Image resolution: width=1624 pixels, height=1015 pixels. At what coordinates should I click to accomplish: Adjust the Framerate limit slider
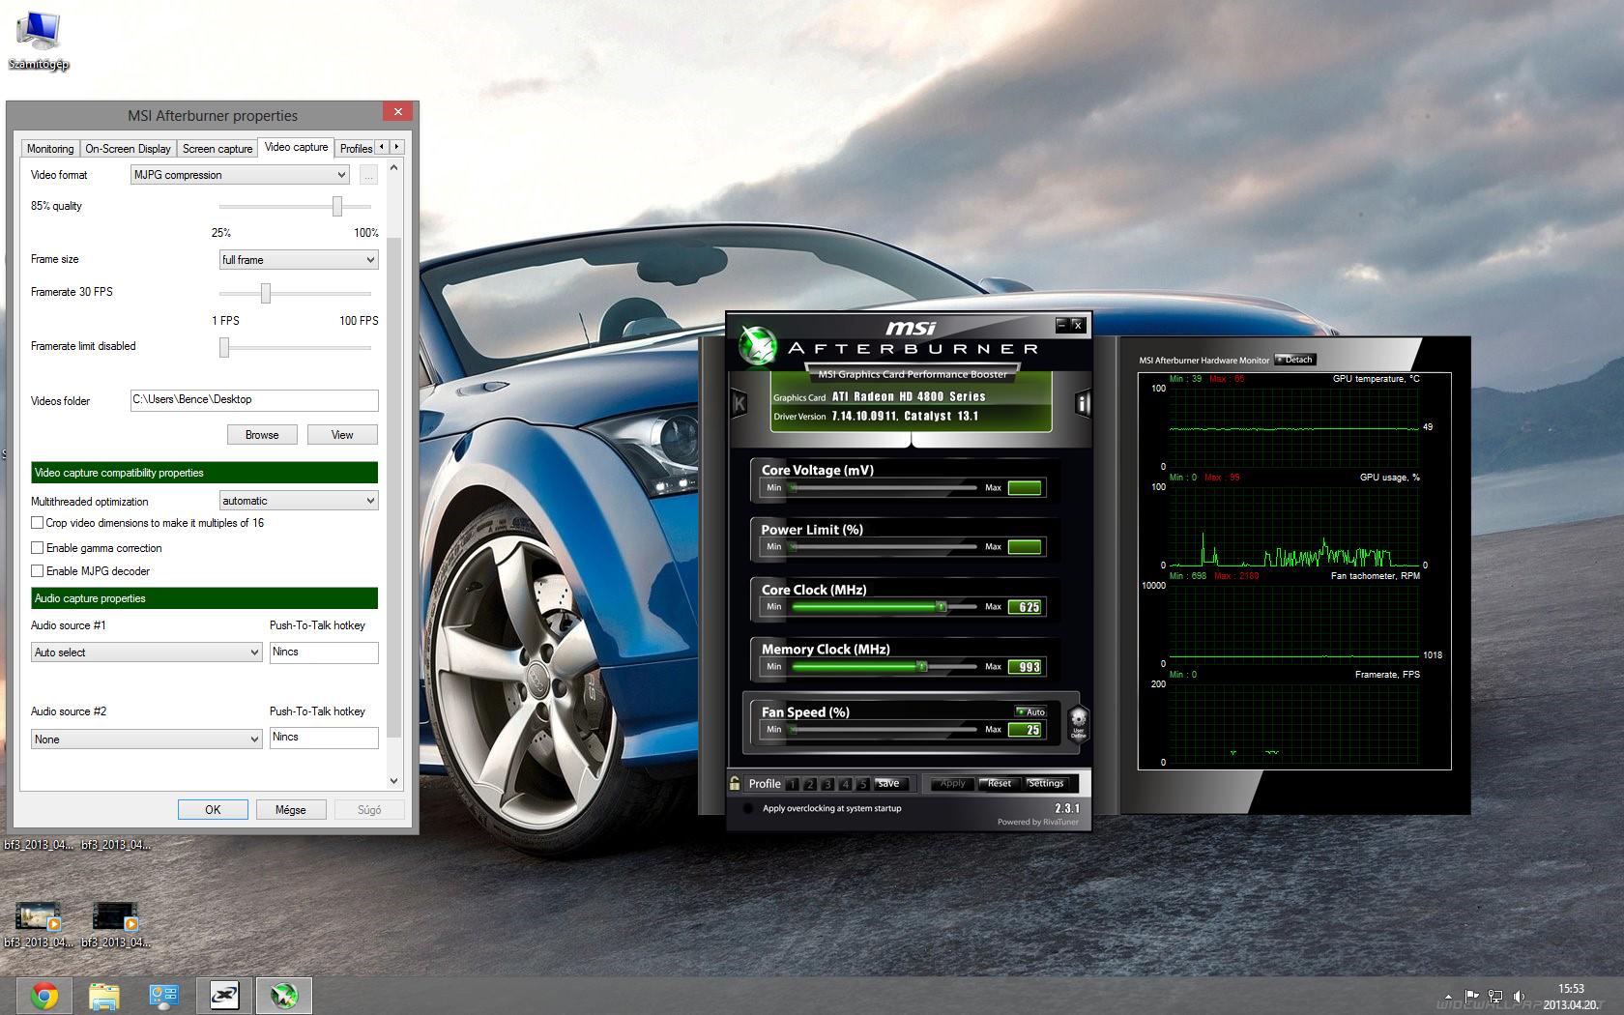pos(224,347)
